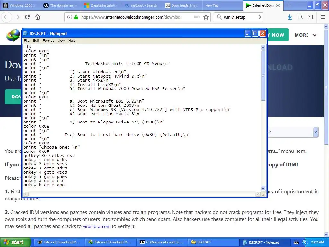
Task: Click the 'TechHasNoLimits LiteXP CD Menu' text
Action: pos(124,64)
